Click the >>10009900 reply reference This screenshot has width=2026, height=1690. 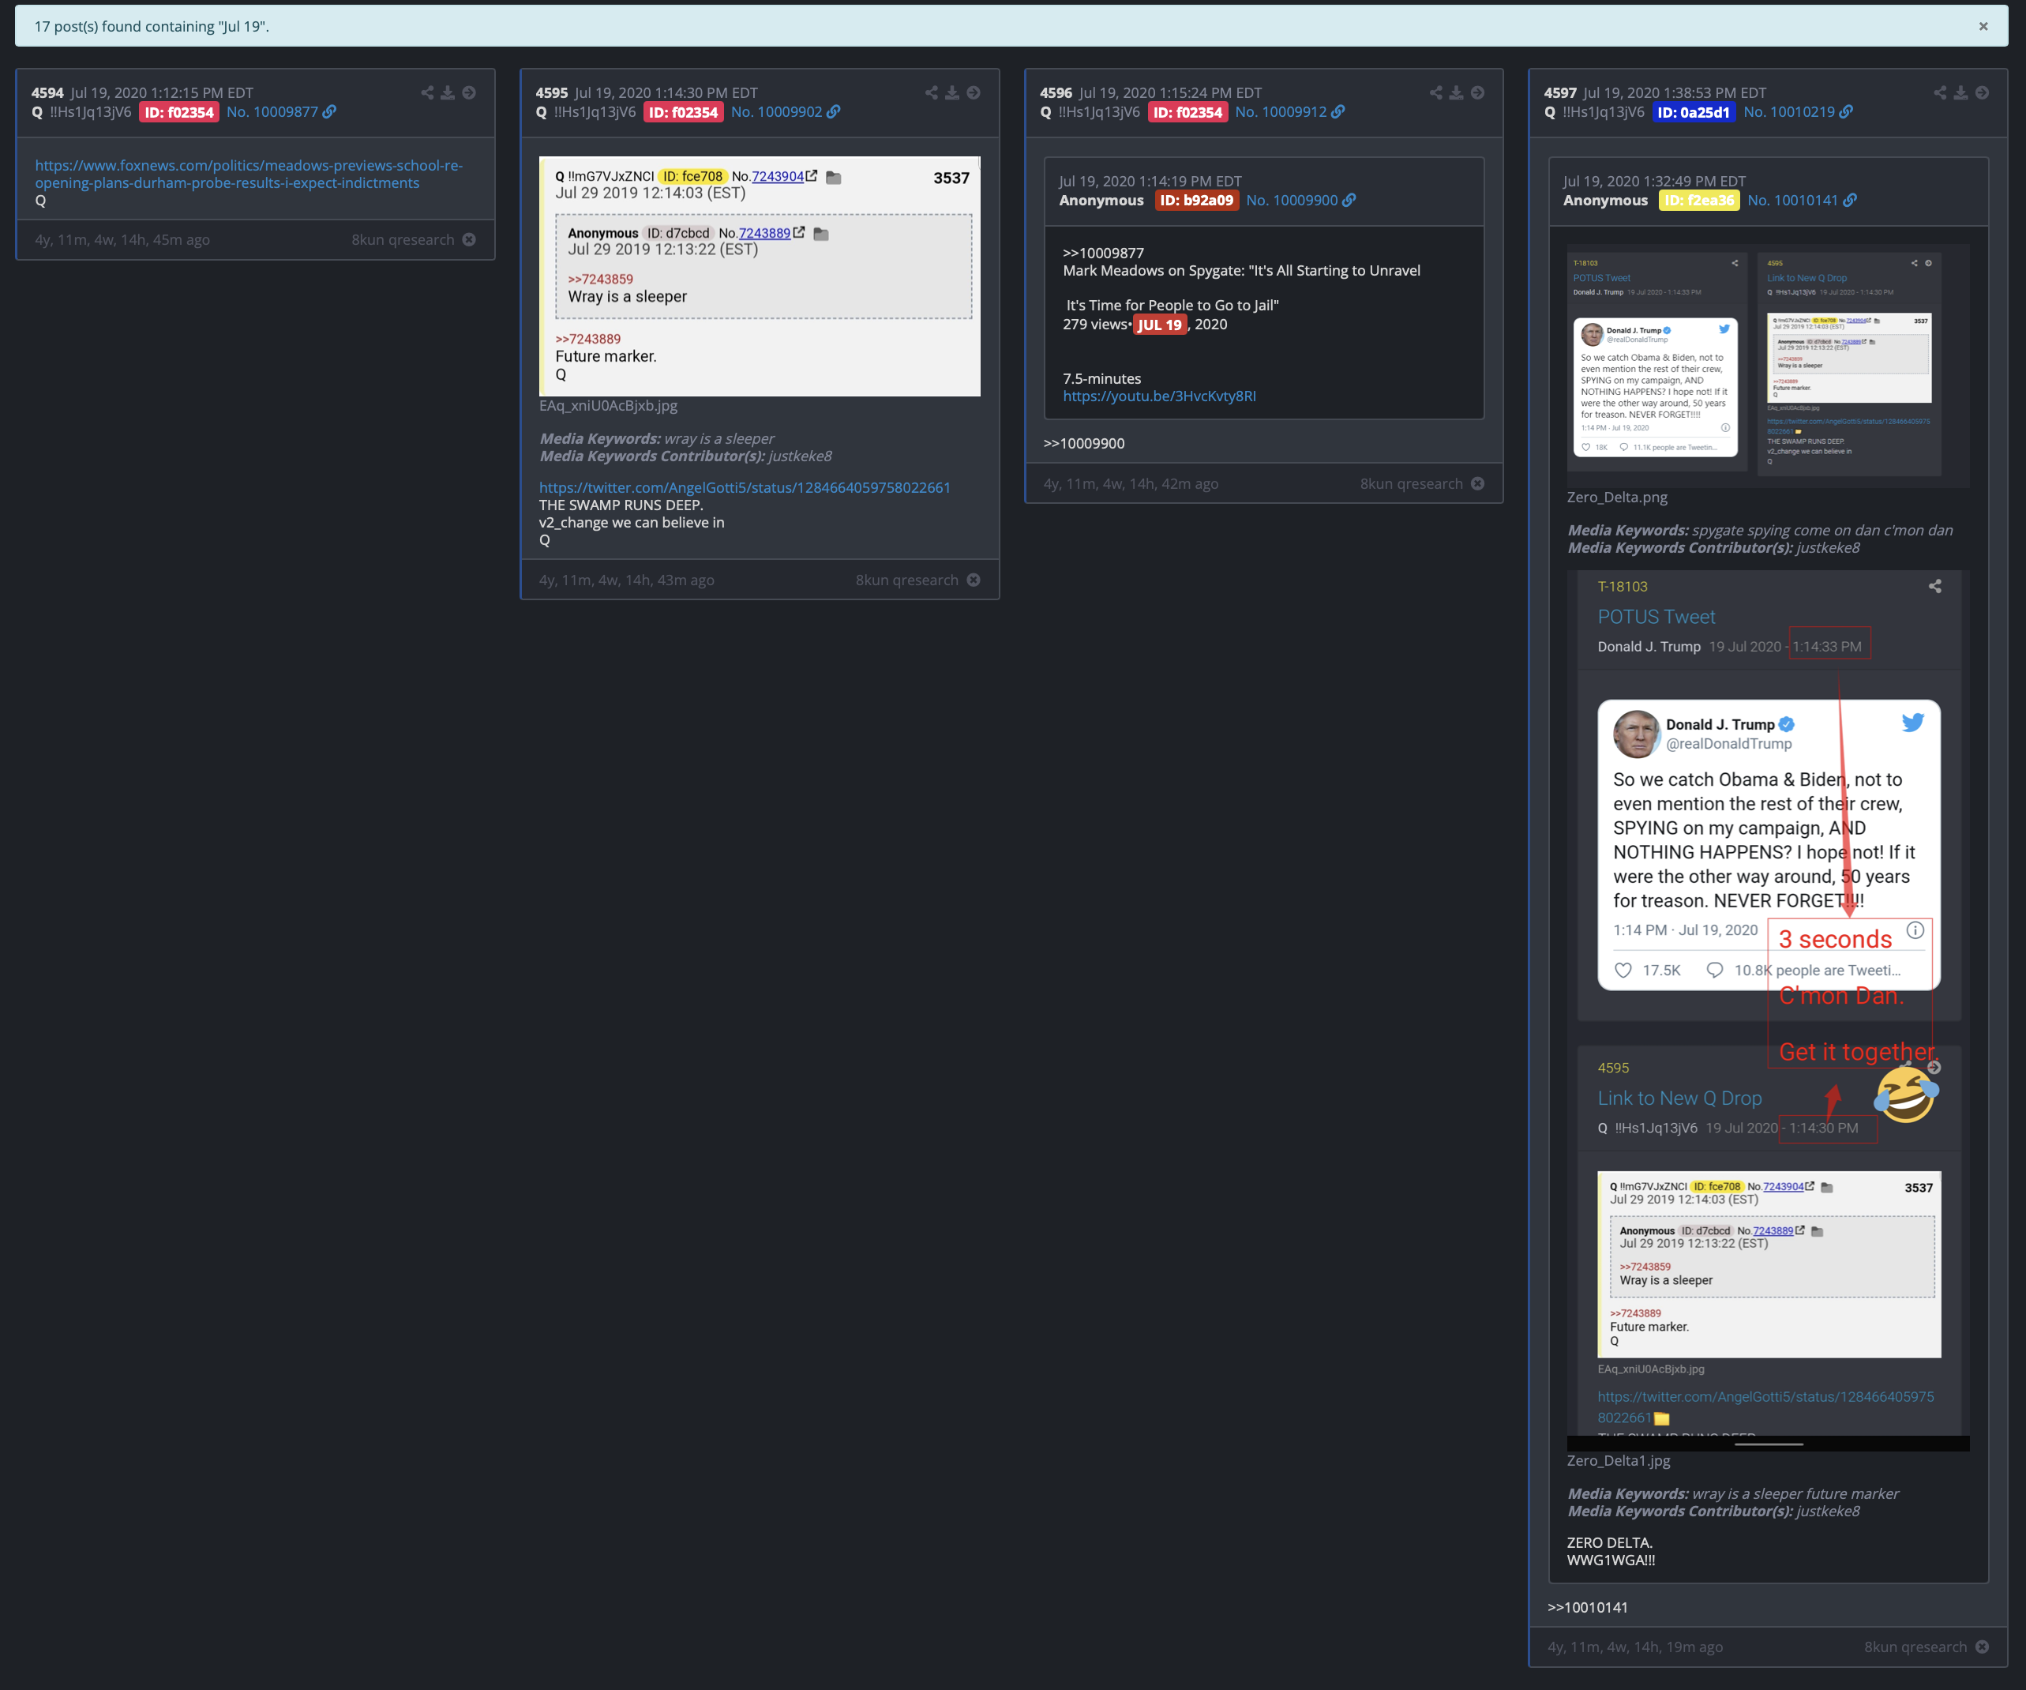point(1083,443)
